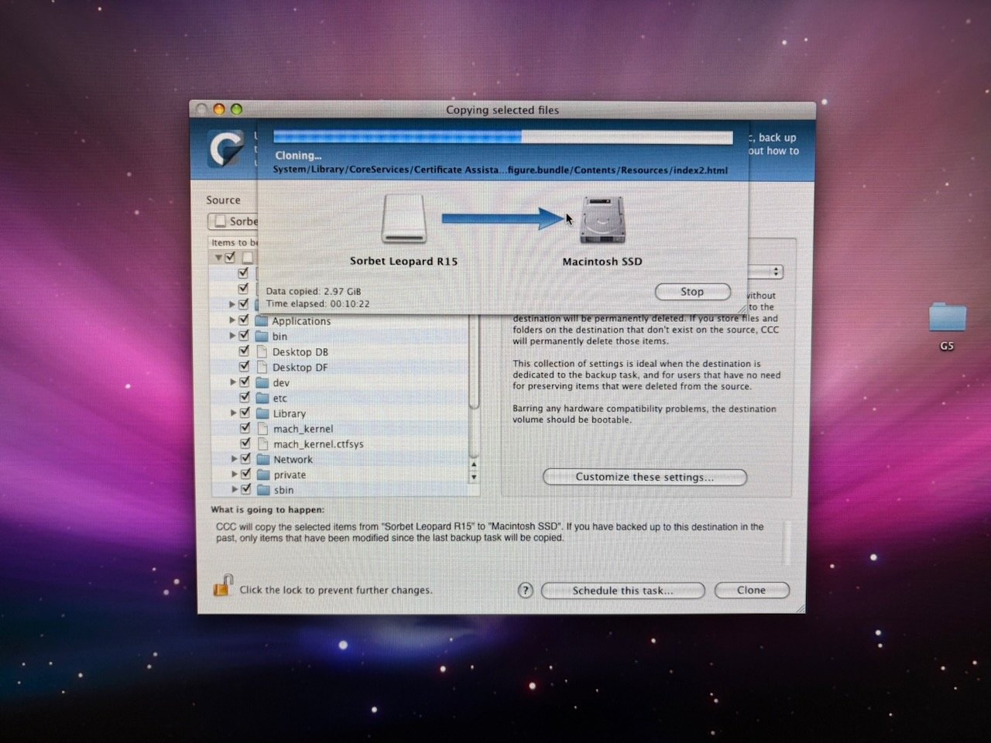Click the Sorbet Leopard R15 label

click(x=403, y=261)
